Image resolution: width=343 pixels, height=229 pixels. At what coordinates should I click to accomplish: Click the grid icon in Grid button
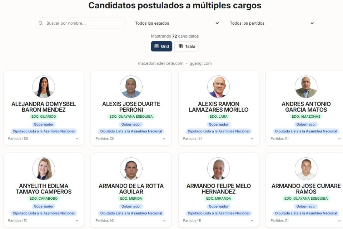(x=156, y=46)
